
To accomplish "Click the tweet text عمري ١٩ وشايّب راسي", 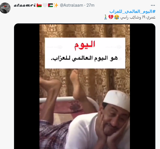I will tap(138, 17).
